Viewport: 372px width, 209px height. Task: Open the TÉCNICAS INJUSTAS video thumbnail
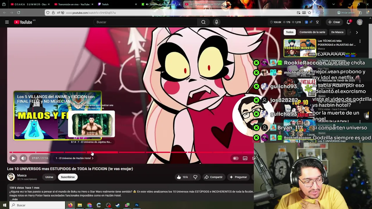point(300,48)
